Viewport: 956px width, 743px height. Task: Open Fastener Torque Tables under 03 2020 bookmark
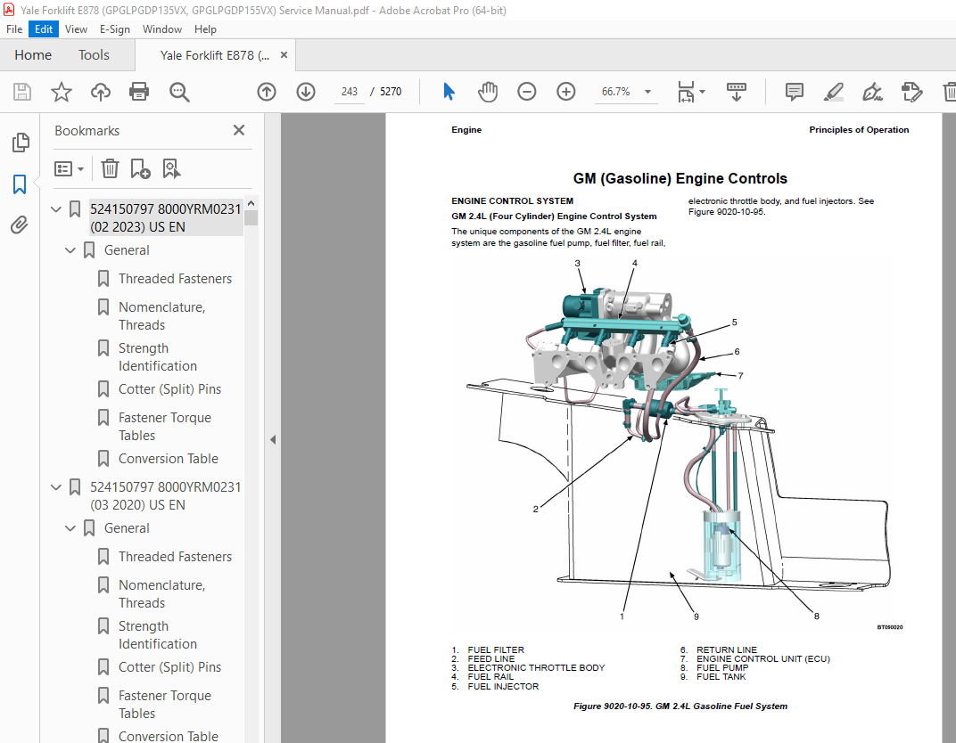[x=165, y=704]
